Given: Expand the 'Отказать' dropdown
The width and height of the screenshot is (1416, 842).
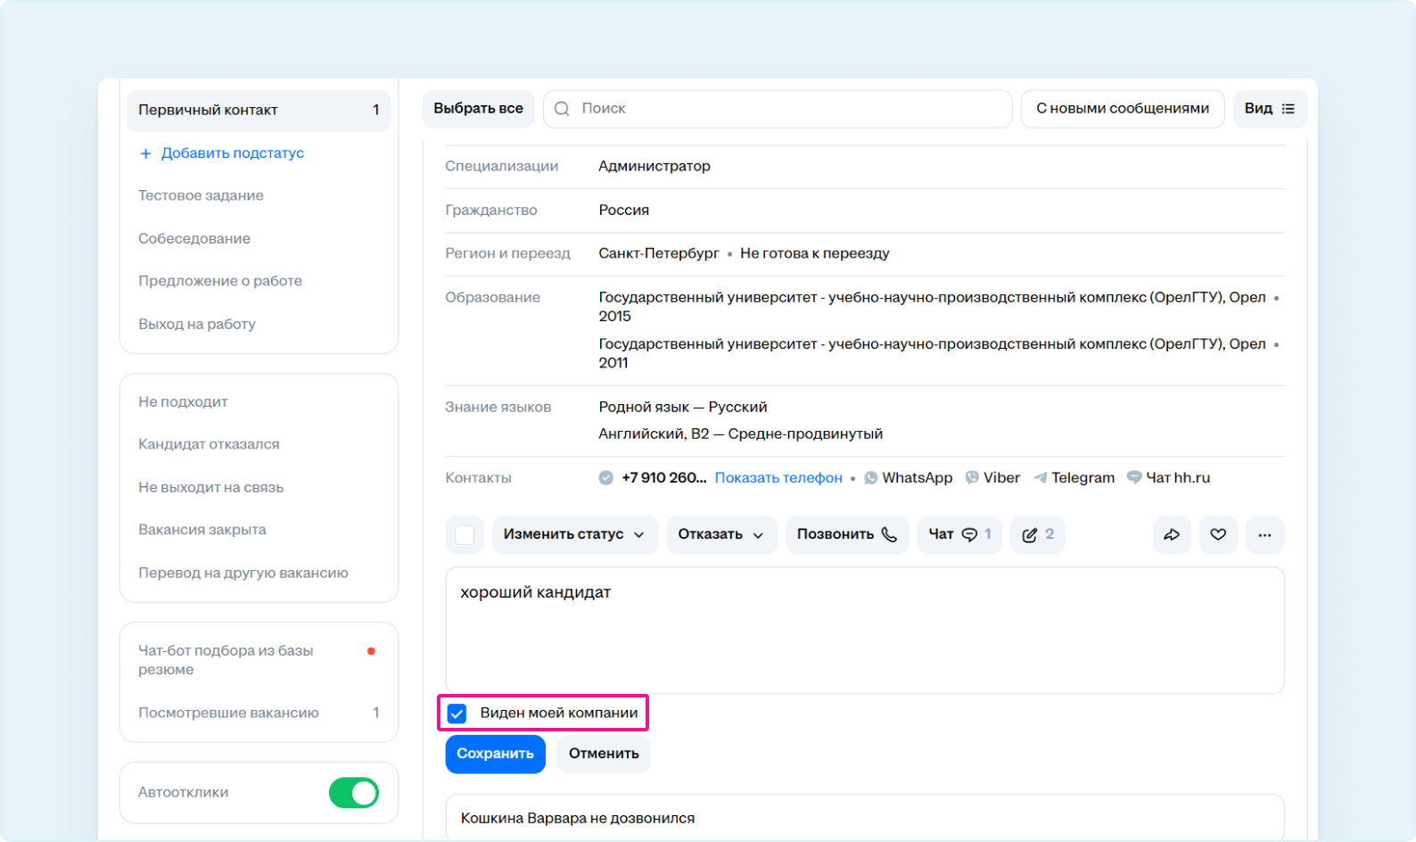Looking at the screenshot, I should 720,535.
